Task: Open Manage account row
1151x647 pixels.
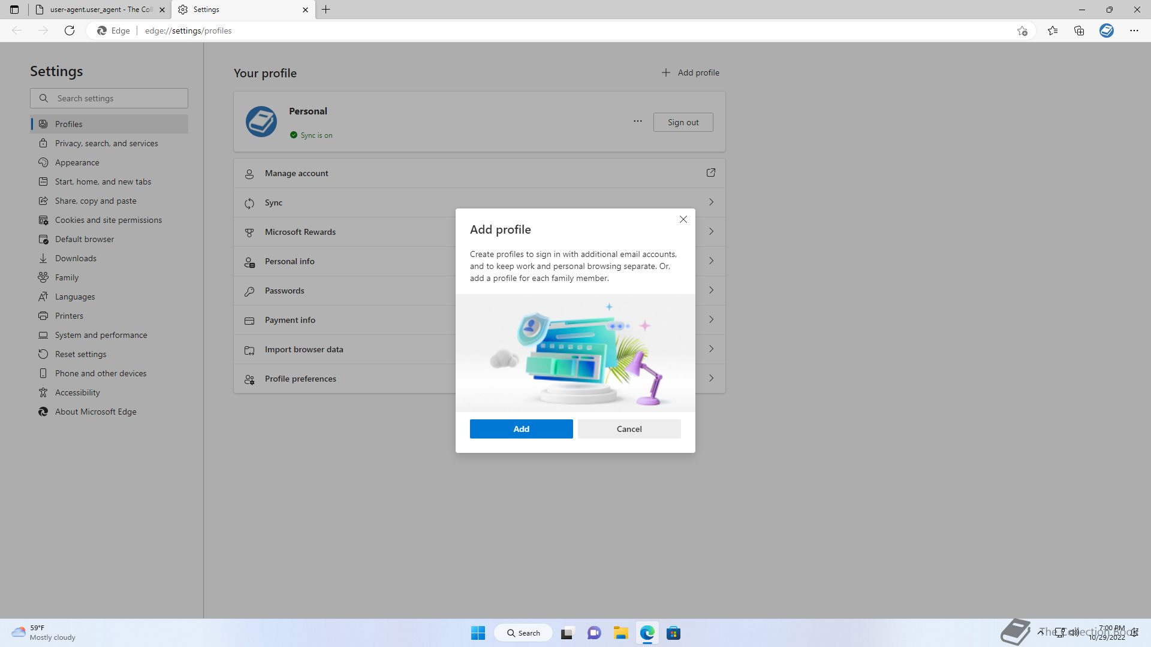Action: [x=480, y=173]
